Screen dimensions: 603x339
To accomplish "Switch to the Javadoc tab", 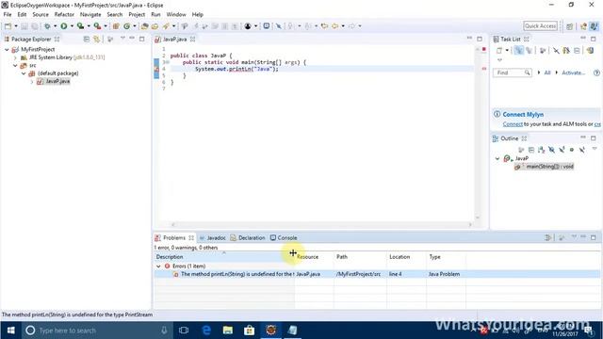I will pos(213,238).
